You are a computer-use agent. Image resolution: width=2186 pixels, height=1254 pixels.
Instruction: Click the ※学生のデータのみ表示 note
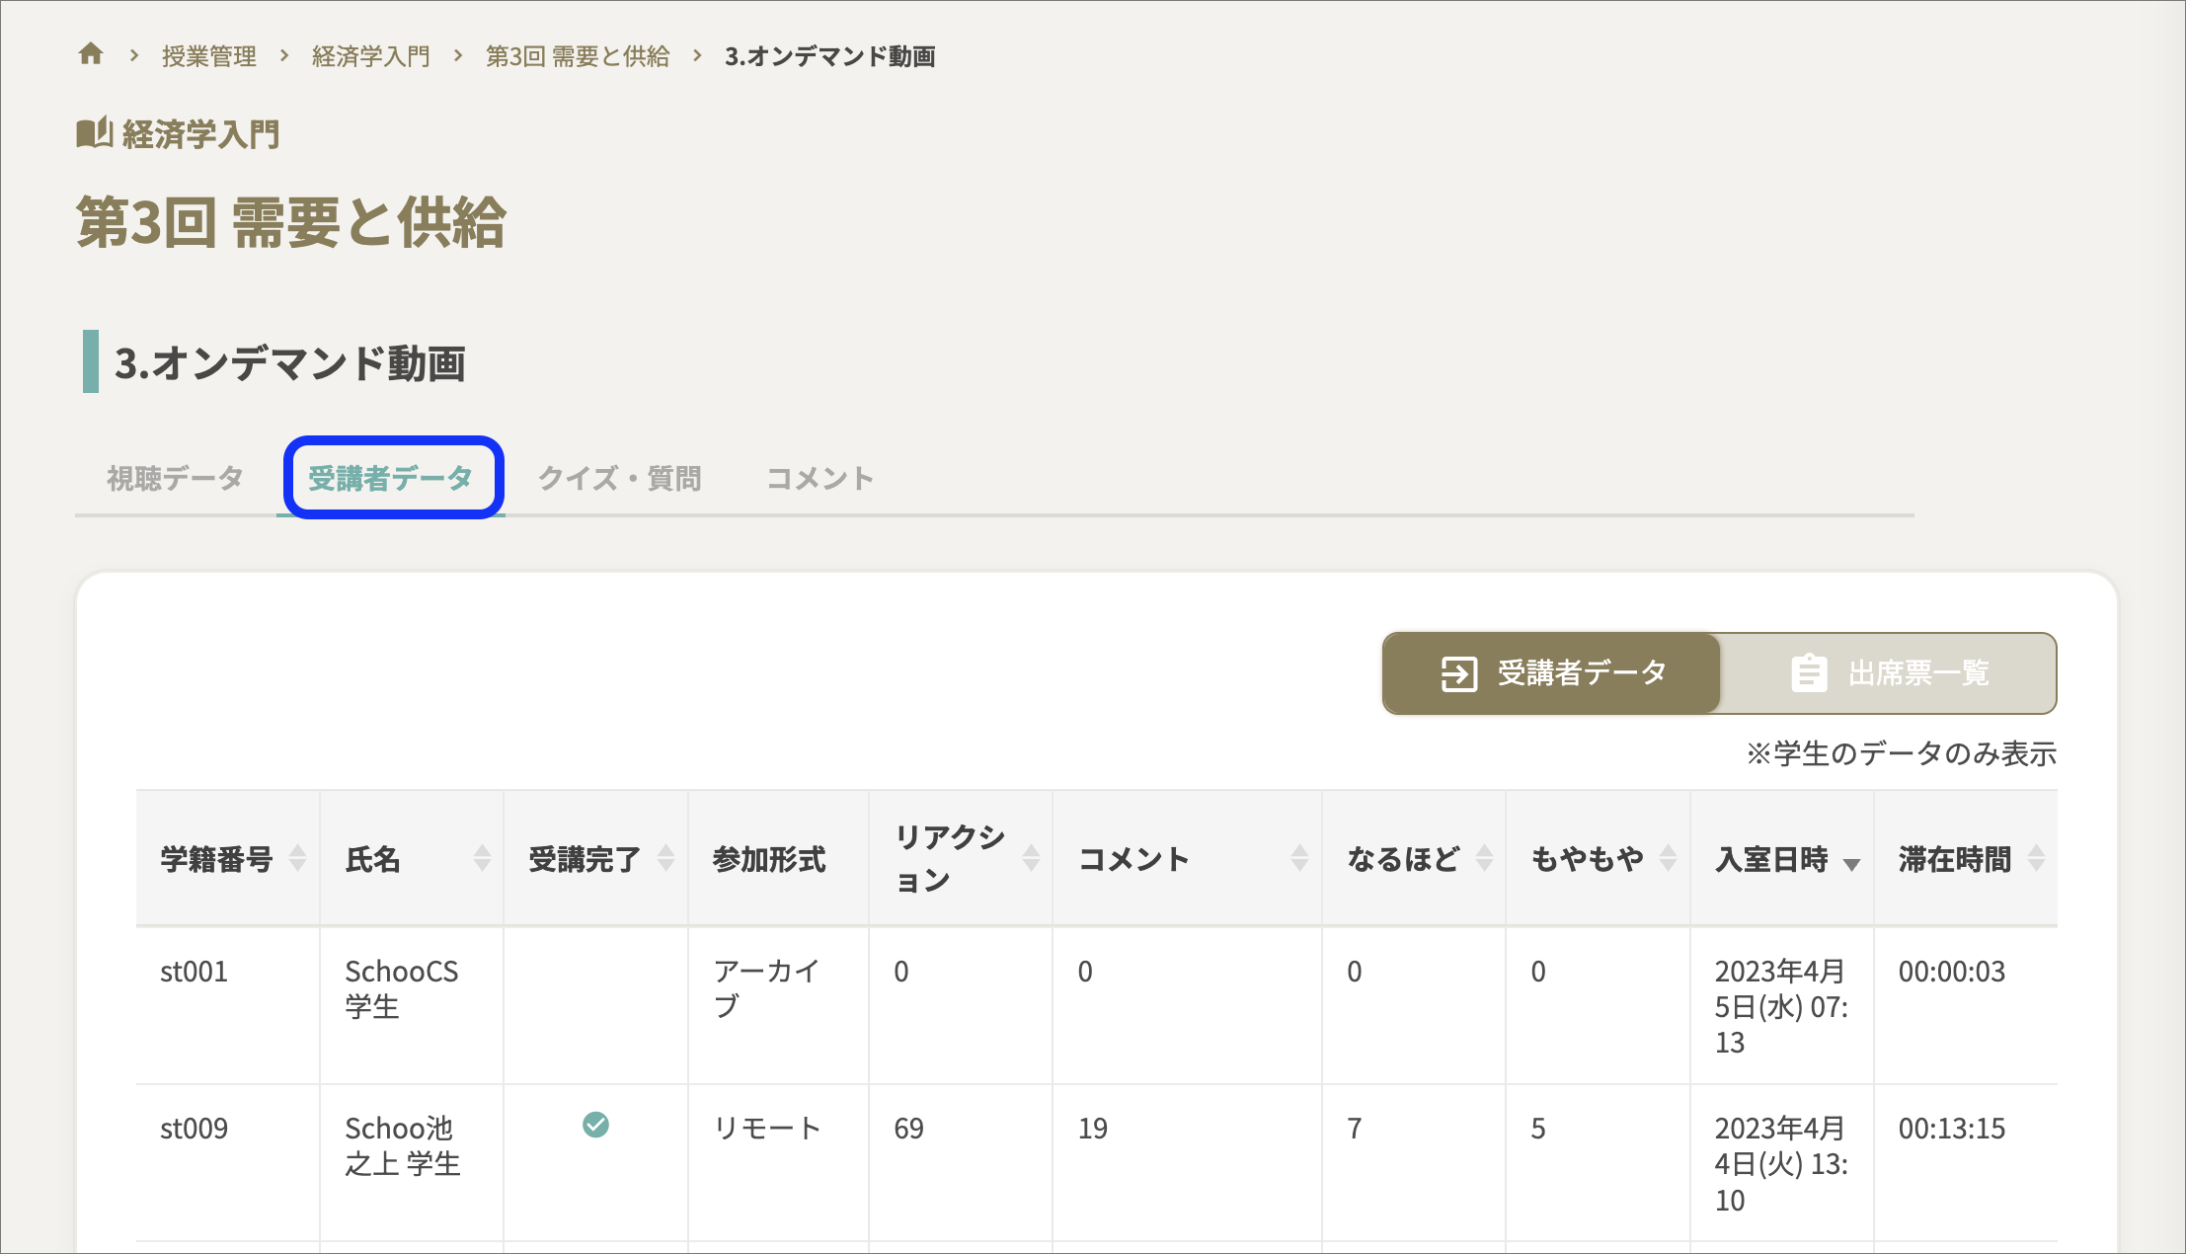pyautogui.click(x=1902, y=754)
